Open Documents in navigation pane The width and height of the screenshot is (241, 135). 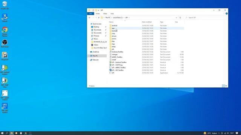pos(98,33)
